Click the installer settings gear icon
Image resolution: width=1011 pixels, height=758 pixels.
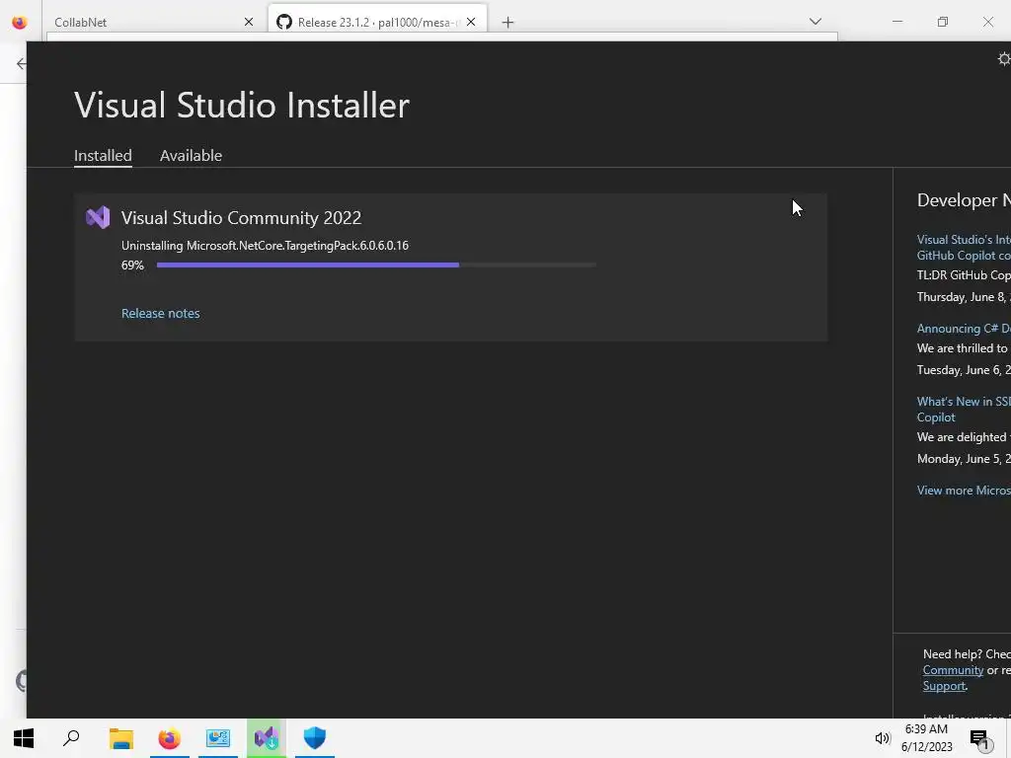(x=1004, y=59)
